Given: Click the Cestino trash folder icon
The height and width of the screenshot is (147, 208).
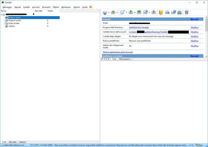Looking at the screenshot, I should click(6, 26).
